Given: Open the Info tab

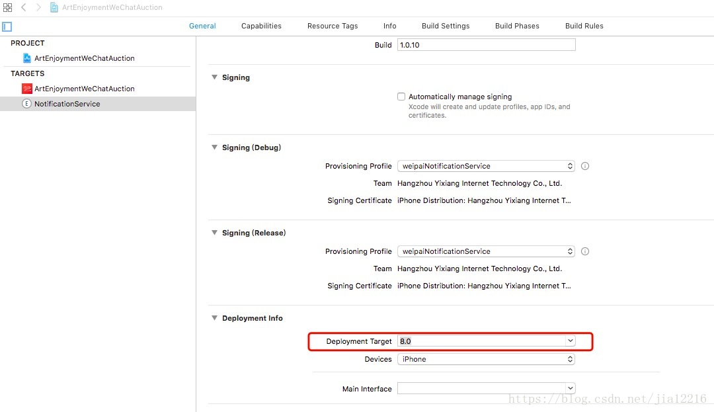Looking at the screenshot, I should [x=390, y=26].
